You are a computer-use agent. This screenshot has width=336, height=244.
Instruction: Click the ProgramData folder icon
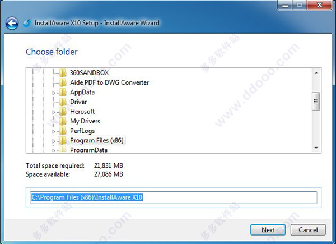pyautogui.click(x=63, y=150)
